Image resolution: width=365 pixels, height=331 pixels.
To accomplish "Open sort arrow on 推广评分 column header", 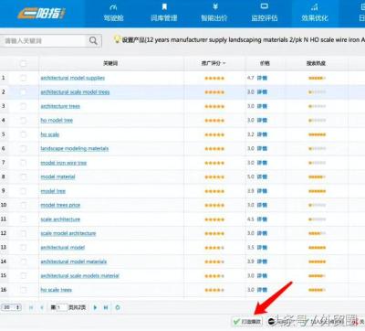I will [x=224, y=63].
